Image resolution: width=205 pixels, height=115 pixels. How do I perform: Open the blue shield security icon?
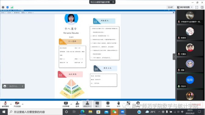click(x=7, y=7)
